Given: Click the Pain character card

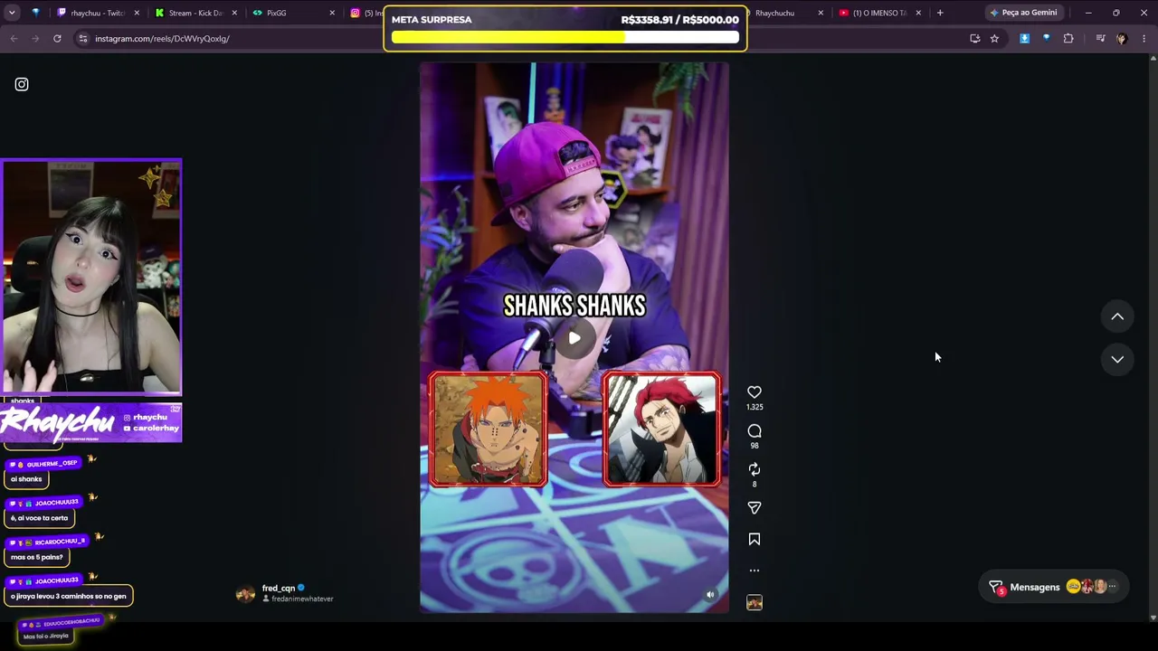Looking at the screenshot, I should pos(489,429).
